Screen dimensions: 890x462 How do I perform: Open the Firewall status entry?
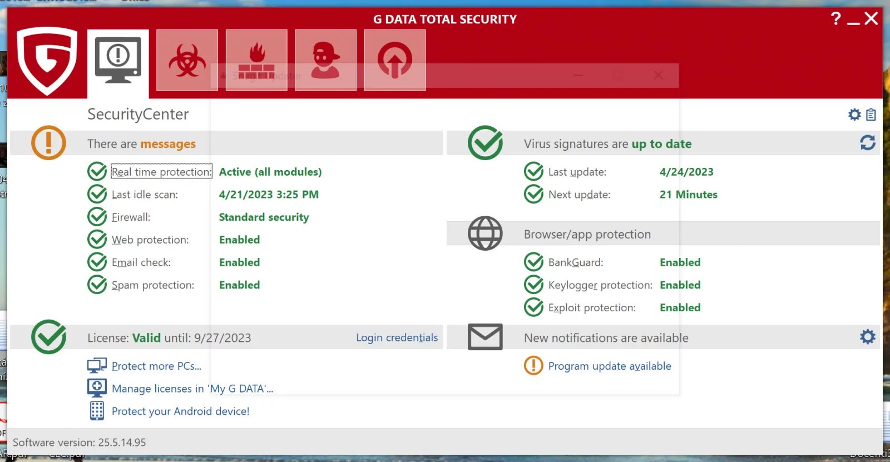(x=131, y=217)
